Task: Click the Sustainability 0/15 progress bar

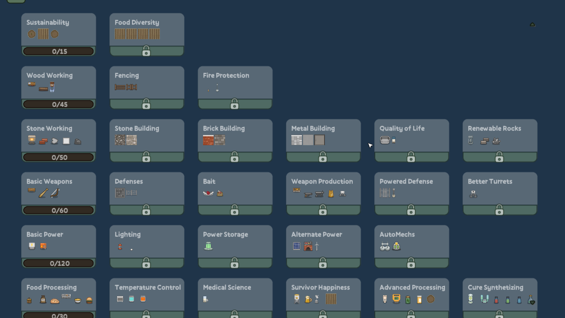Action: [59, 51]
